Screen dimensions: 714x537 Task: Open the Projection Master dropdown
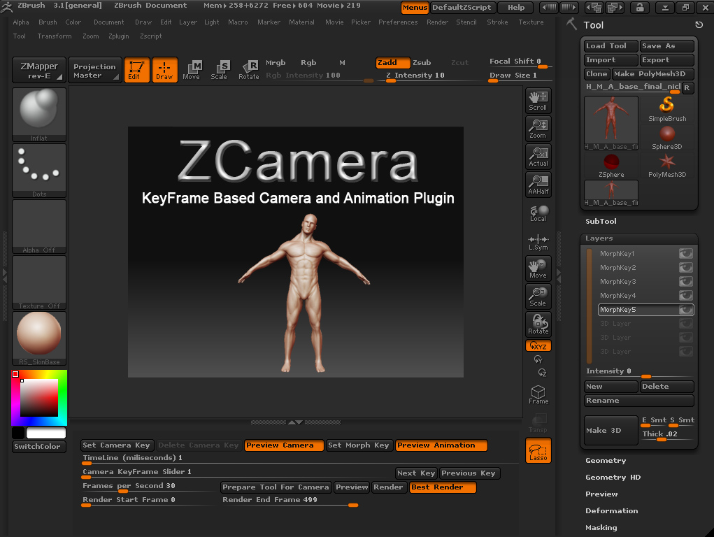tap(94, 70)
